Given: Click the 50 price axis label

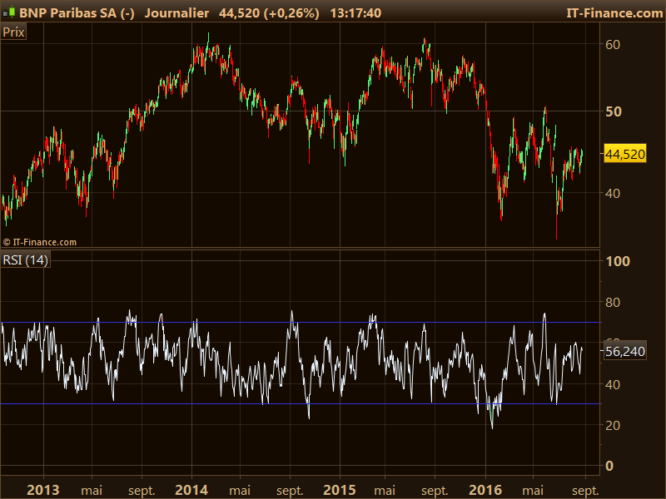Looking at the screenshot, I should [614, 111].
